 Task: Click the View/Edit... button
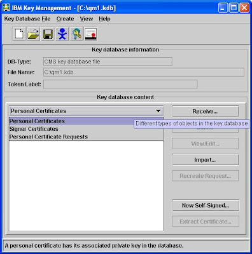[x=205, y=144]
